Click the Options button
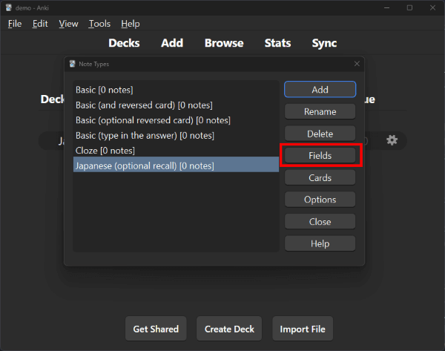 tap(320, 200)
